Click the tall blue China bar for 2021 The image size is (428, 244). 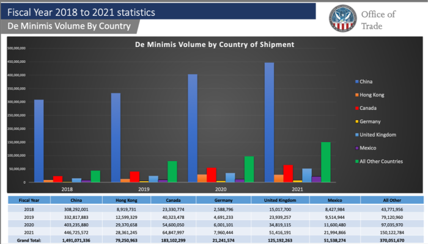269,122
